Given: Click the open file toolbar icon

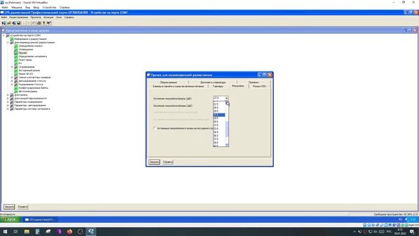Looking at the screenshot, I should pyautogui.click(x=9, y=23).
